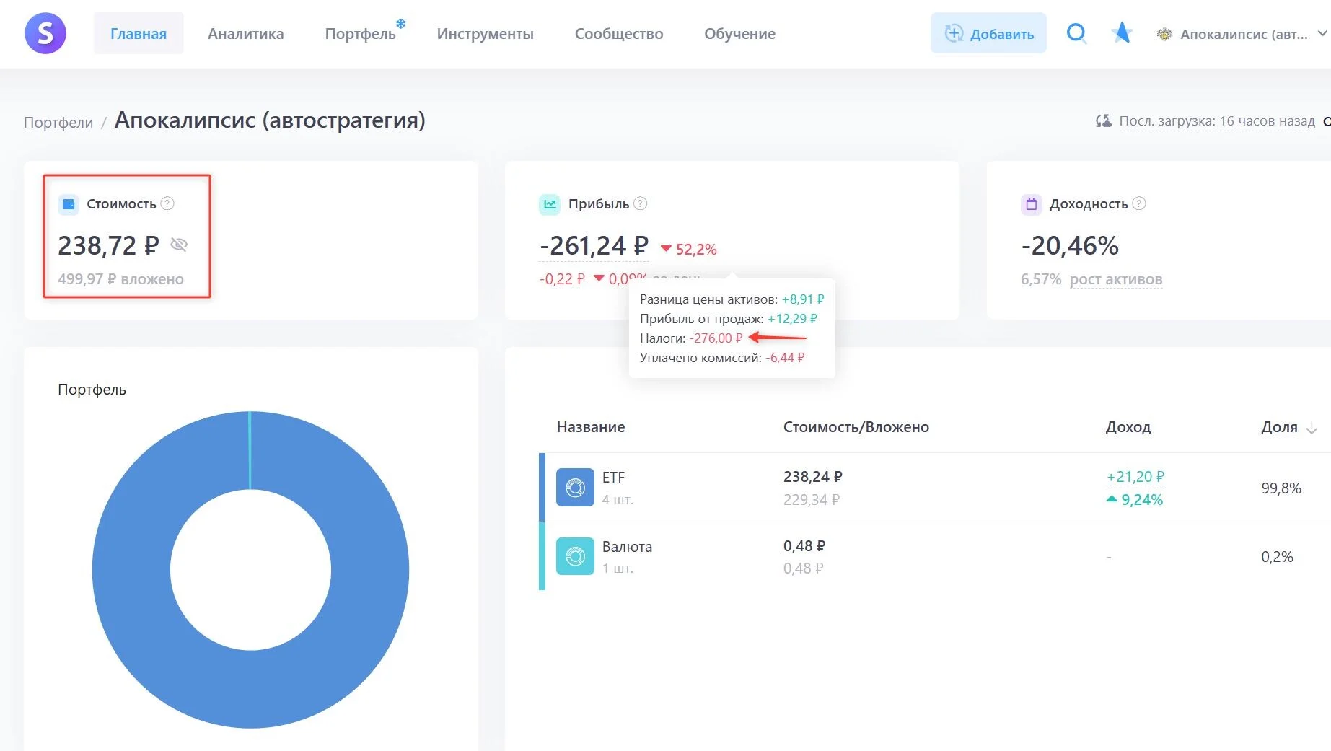Click the 0,2% share value
This screenshot has height=751, width=1331.
click(1277, 557)
